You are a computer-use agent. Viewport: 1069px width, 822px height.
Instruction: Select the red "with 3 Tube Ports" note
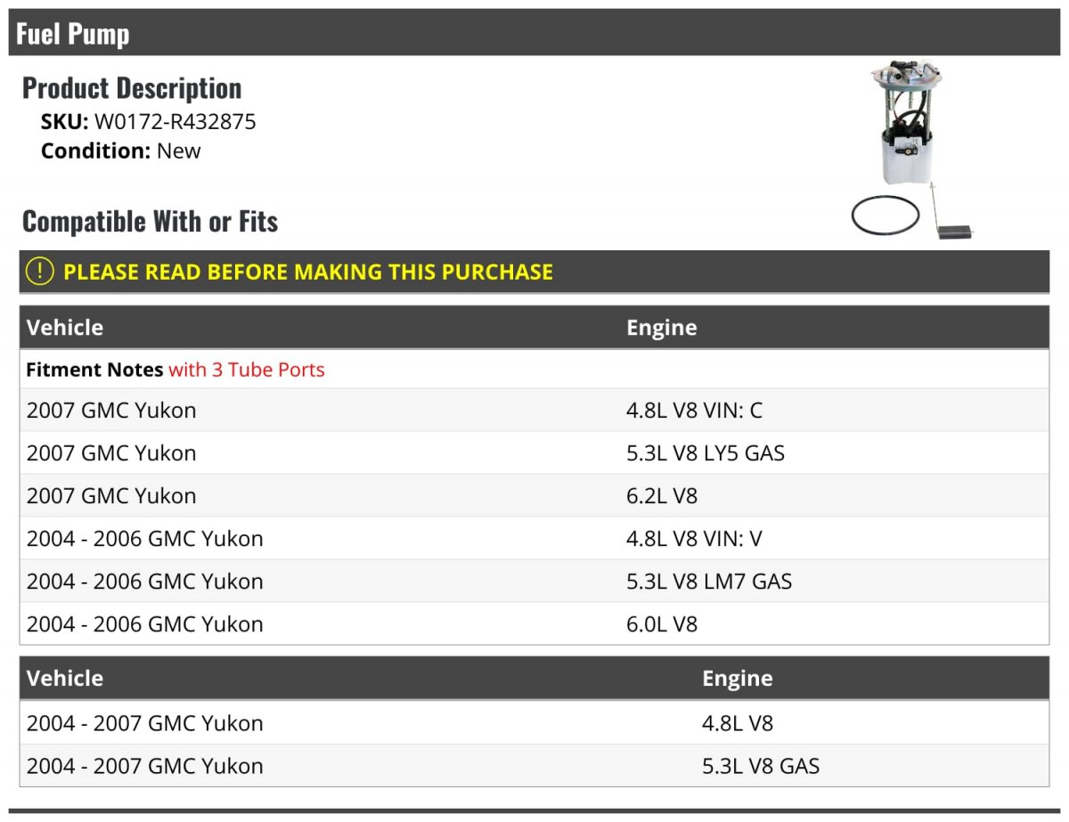click(246, 370)
